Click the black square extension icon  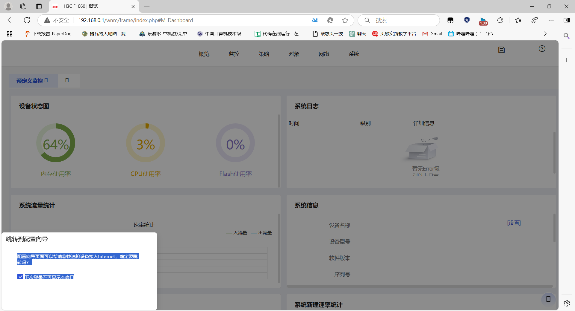(x=450, y=20)
